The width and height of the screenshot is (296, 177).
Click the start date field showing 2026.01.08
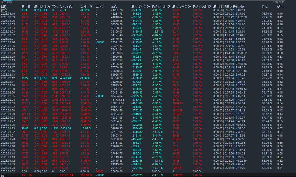coord(7,2)
